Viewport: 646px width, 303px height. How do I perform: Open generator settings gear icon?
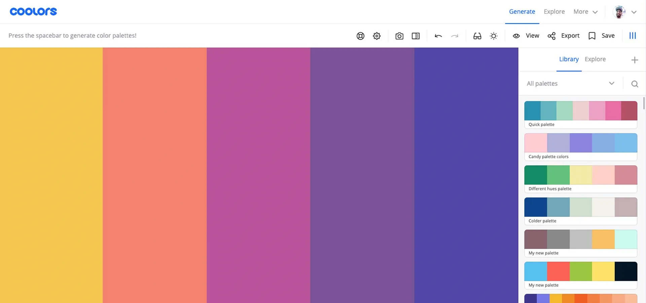pos(377,36)
